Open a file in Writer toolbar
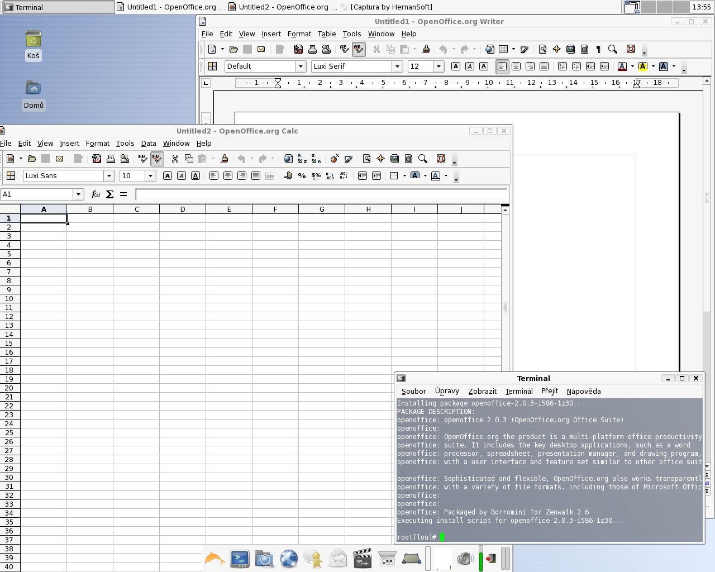715x572 pixels. coord(233,49)
